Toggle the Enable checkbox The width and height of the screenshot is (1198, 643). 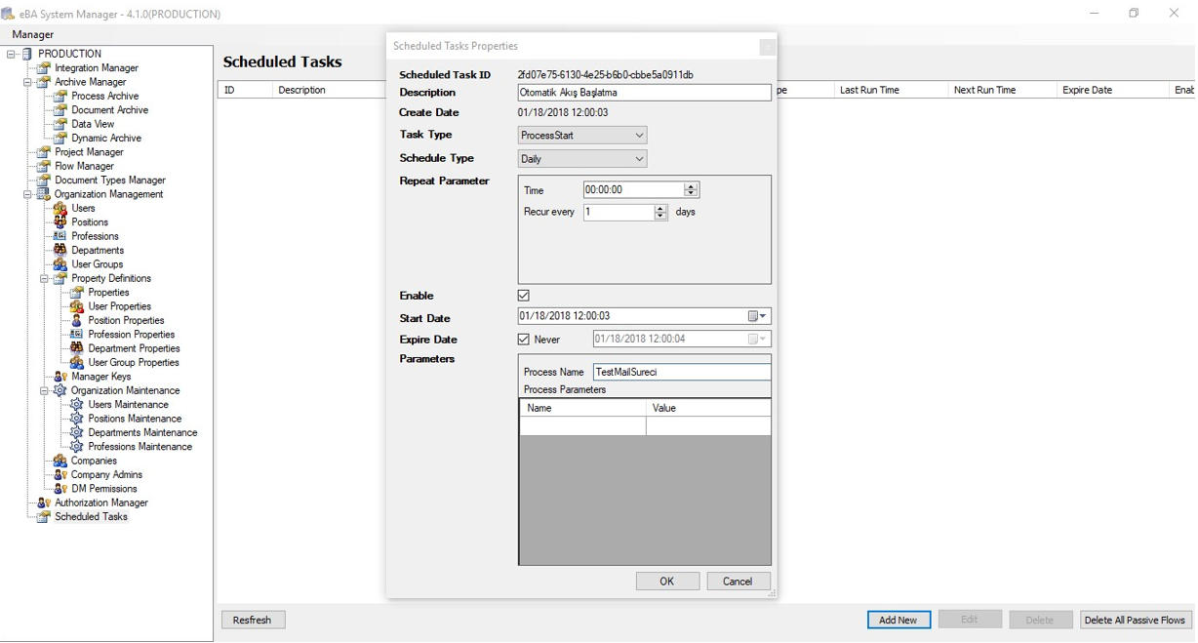coord(524,296)
